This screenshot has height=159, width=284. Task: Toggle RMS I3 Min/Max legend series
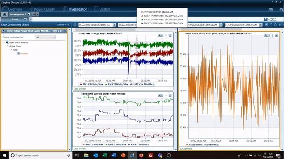(x=138, y=144)
